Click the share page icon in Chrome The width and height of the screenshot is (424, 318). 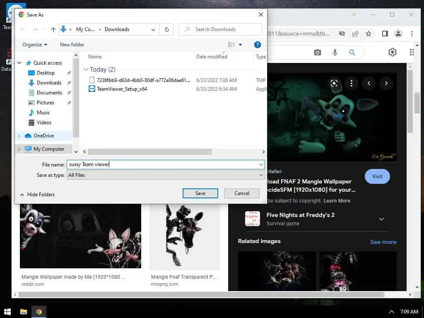(x=355, y=34)
